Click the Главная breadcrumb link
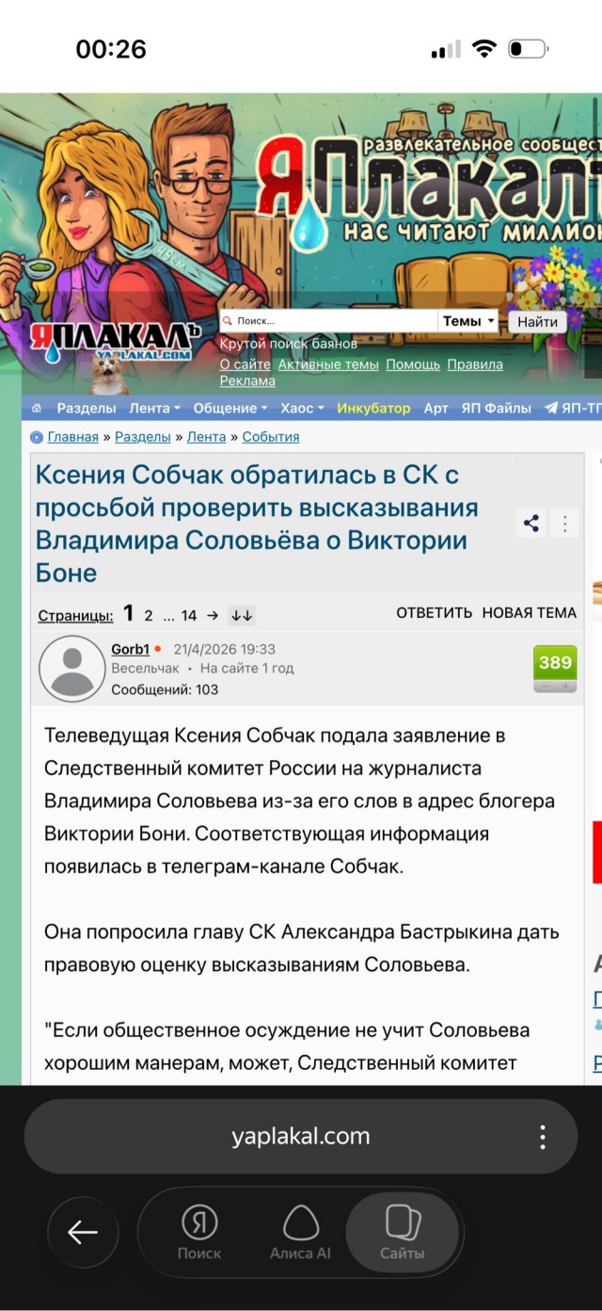The height and width of the screenshot is (1311, 602). pyautogui.click(x=72, y=437)
